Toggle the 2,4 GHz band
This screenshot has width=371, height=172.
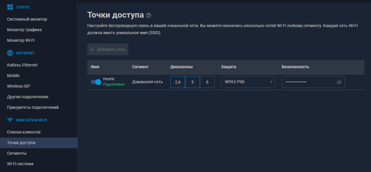pos(178,82)
